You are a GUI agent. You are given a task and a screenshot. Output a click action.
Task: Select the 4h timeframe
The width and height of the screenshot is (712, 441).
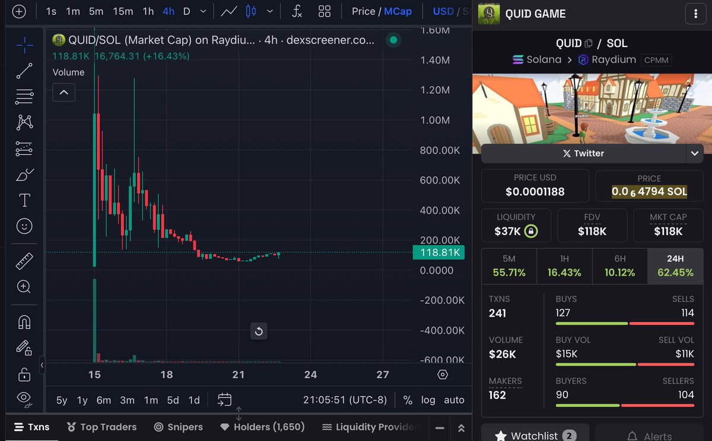click(x=169, y=11)
